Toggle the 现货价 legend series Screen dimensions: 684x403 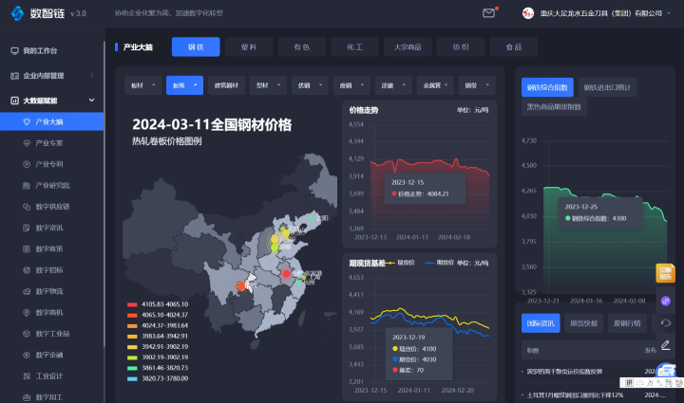399,262
